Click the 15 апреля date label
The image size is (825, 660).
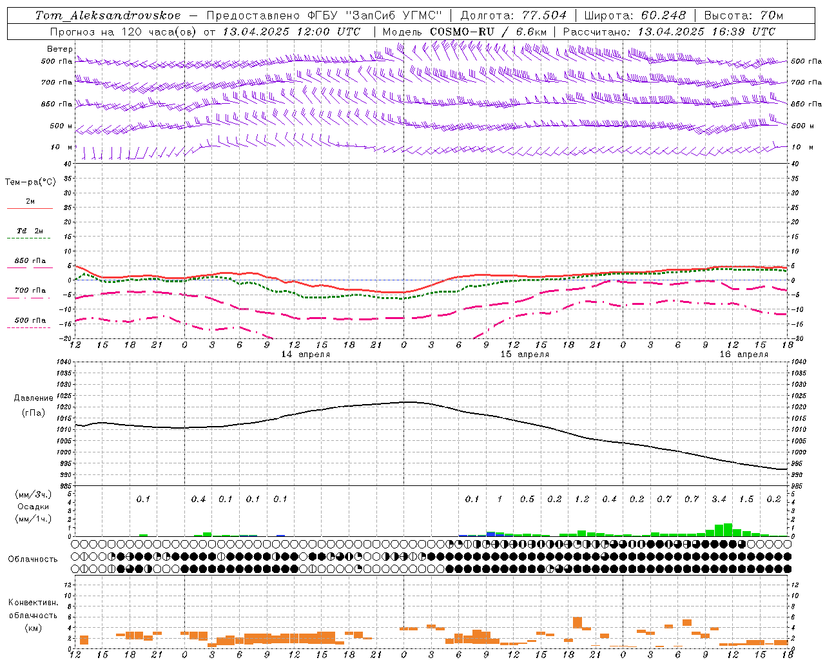(x=525, y=354)
